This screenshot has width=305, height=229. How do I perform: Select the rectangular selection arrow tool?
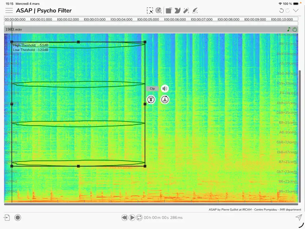point(150,10)
